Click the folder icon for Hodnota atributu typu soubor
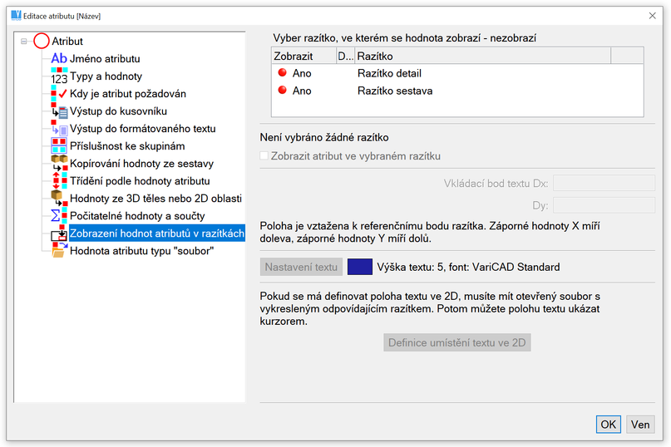This screenshot has width=671, height=447. pyautogui.click(x=58, y=251)
